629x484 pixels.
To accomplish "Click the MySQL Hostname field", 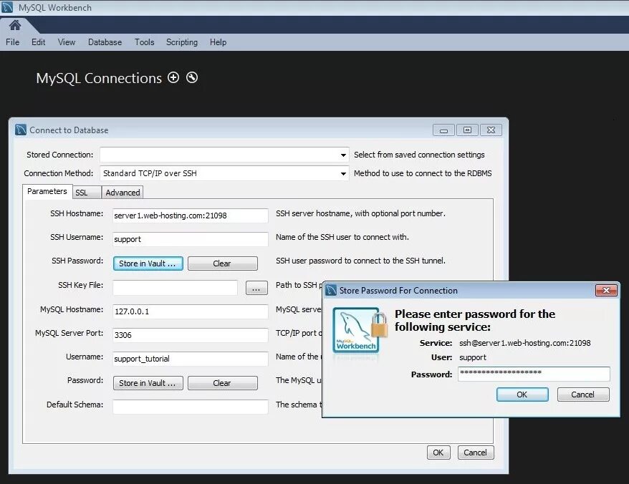I will (190, 311).
